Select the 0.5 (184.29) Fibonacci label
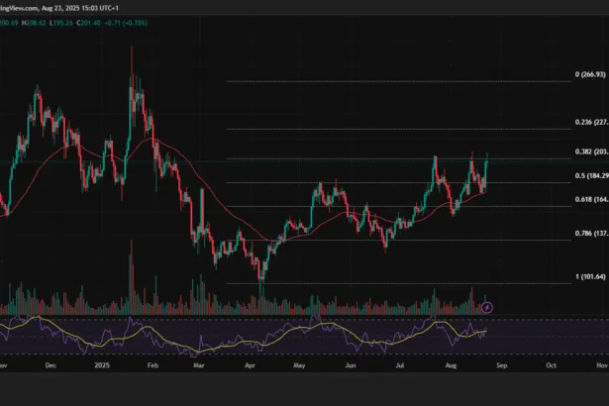The height and width of the screenshot is (406, 609). tap(591, 176)
